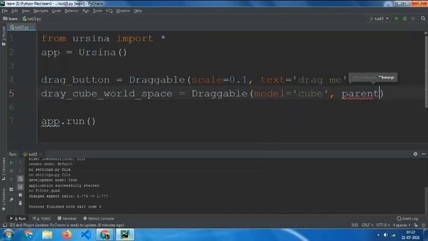Screen dimensions: 428x241
Task: Toggle tool window bars icon in status bar corner
Action: [x=5, y=225]
